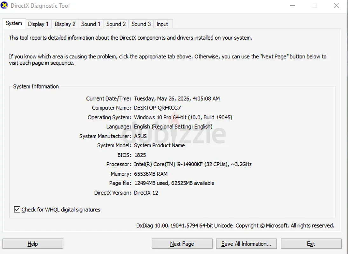Click DirectX version value 'DirectX 12'
The width and height of the screenshot is (348, 254).
[146, 193]
